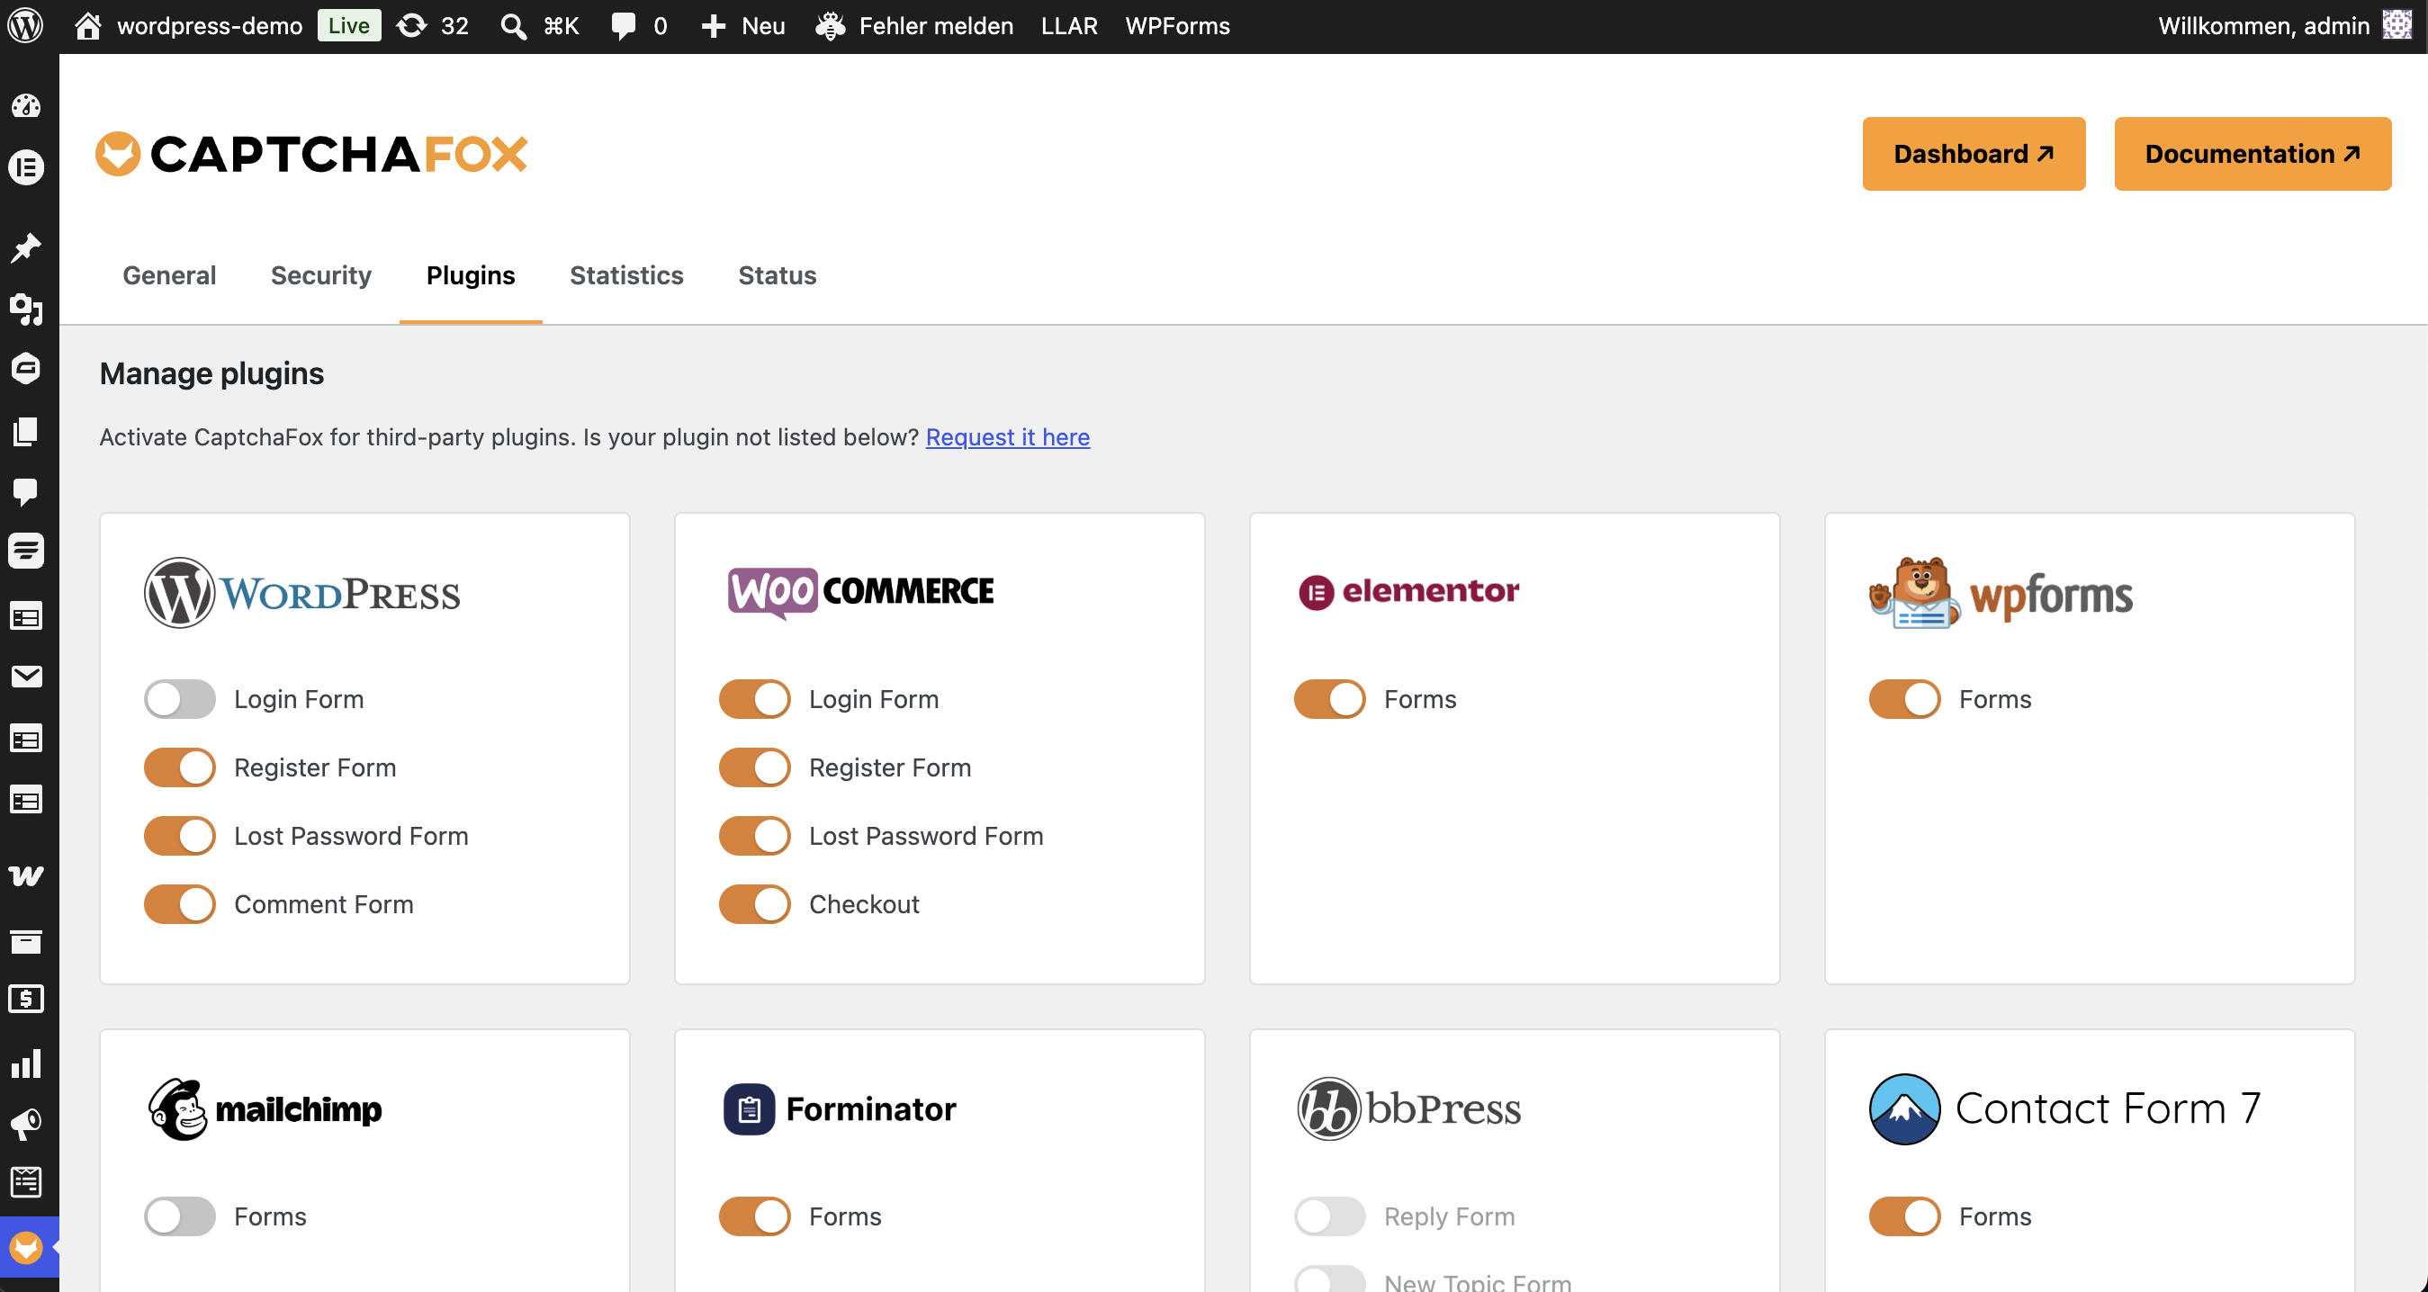Open the Pages icon in the sidebar
2428x1292 pixels.
[26, 431]
